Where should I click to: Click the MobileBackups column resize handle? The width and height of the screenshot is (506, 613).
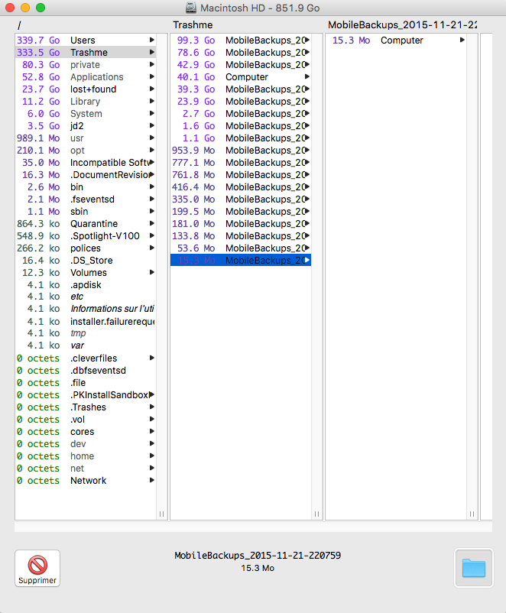pos(472,514)
